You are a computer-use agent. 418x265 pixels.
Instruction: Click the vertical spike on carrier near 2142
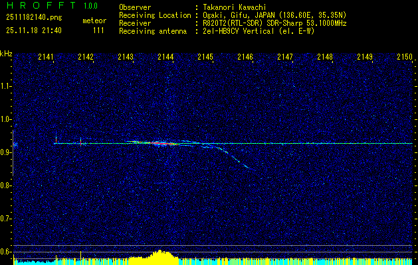pos(81,141)
